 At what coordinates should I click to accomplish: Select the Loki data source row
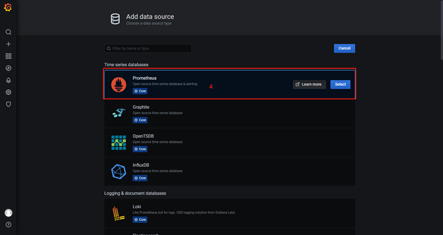pos(230,213)
